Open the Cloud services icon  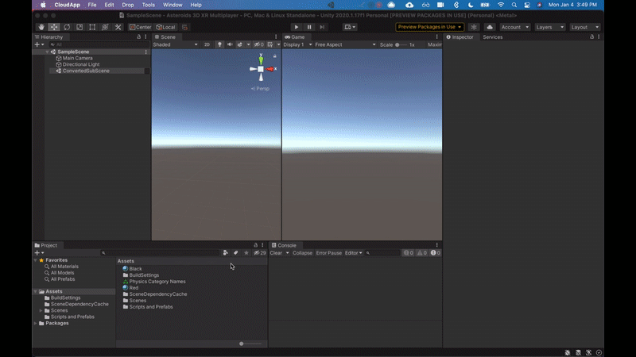(490, 27)
